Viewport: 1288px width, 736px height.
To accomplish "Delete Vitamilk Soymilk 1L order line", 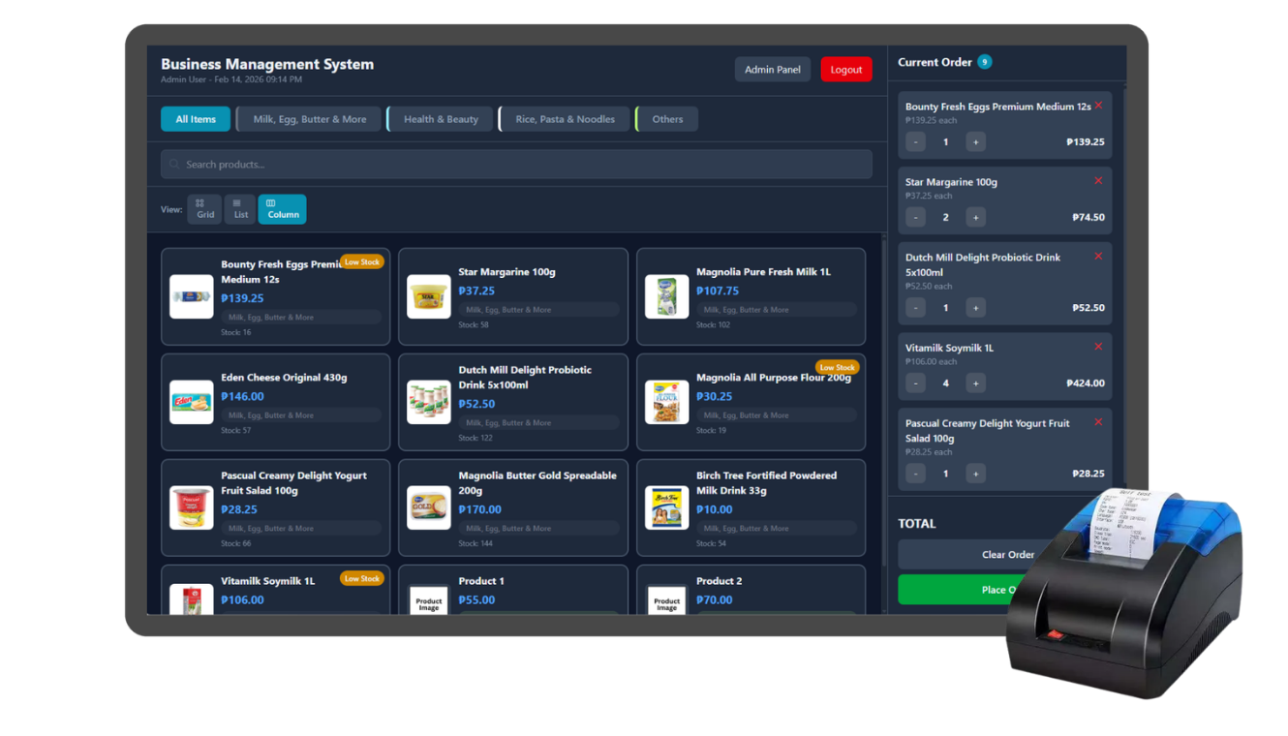I will coord(1098,347).
